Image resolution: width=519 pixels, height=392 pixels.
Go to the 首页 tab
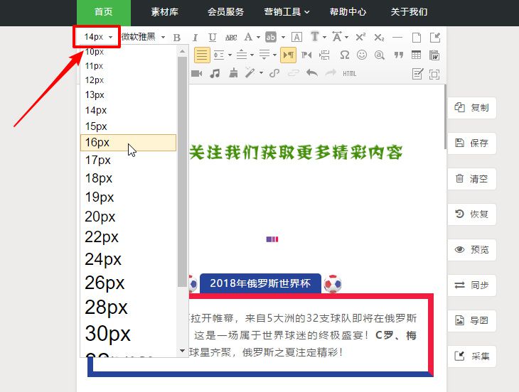coord(104,13)
